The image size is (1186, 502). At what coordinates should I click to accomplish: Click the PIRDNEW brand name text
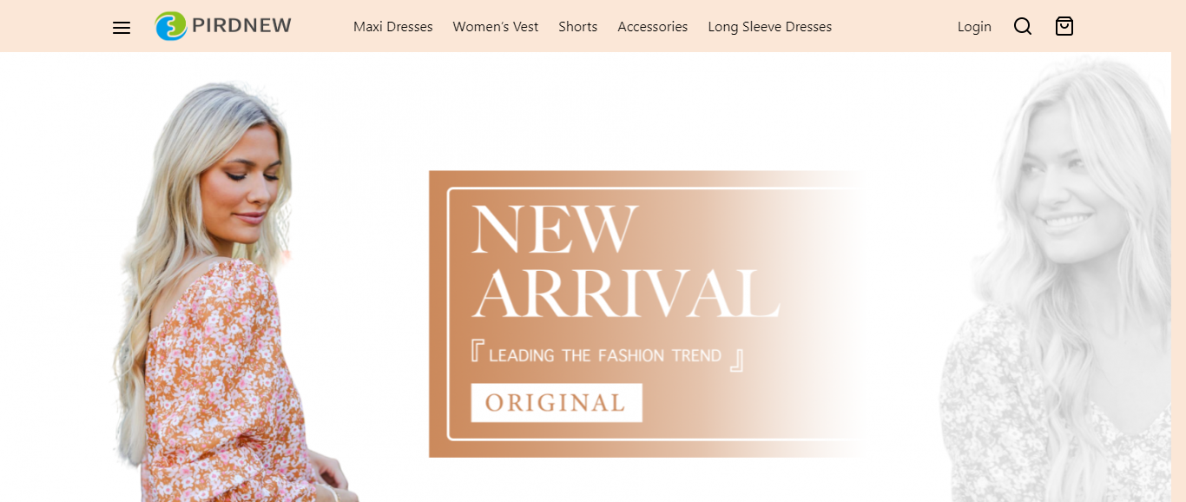coord(241,26)
